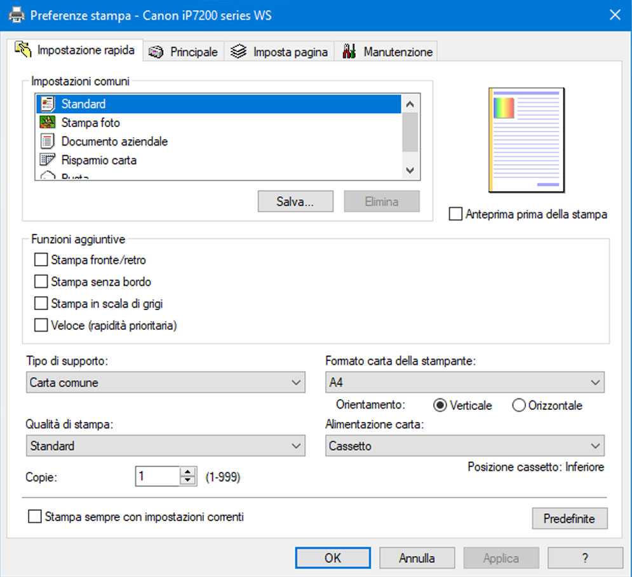This screenshot has width=632, height=577.
Task: Select Documento aziendale in settings list
Action: point(219,141)
